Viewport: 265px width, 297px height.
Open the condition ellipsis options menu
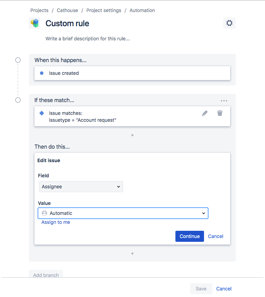point(224,100)
